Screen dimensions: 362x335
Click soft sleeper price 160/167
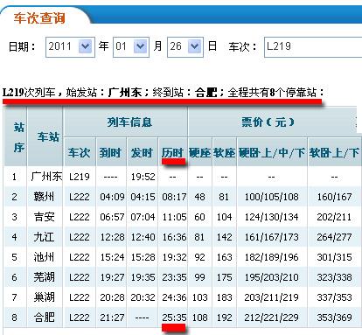334,197
